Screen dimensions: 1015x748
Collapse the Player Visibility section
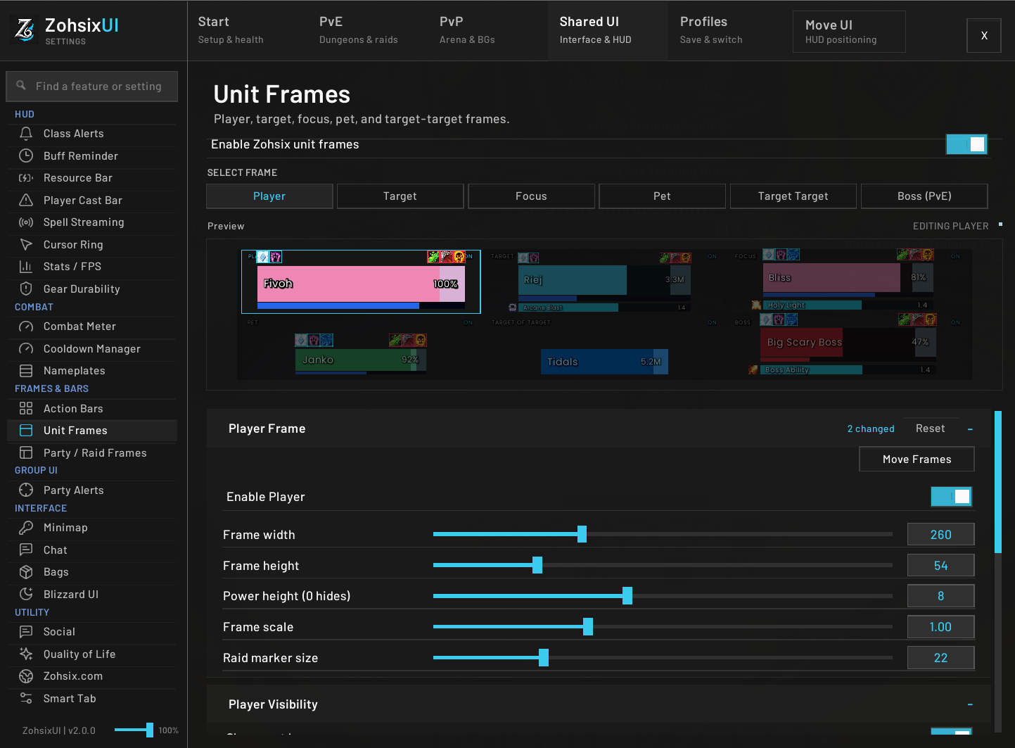[970, 704]
